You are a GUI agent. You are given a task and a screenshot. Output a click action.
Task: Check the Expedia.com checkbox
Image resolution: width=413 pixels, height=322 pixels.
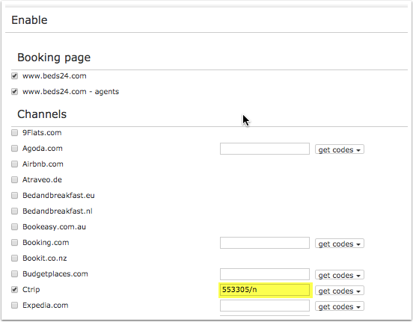[x=14, y=305]
